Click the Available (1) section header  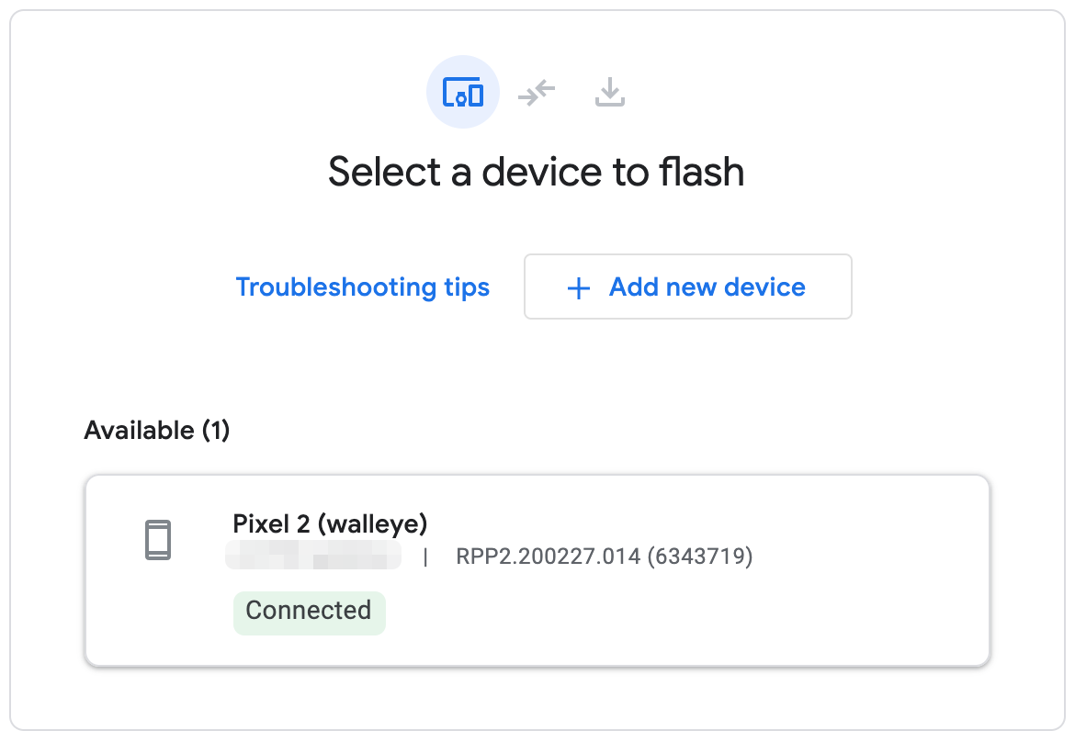(x=156, y=430)
